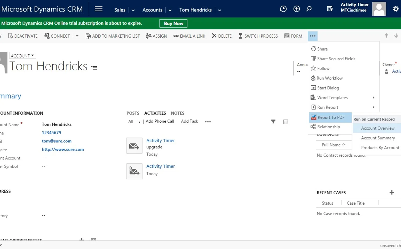Click Connect in command bar
This screenshot has height=250, width=401.
point(57,36)
